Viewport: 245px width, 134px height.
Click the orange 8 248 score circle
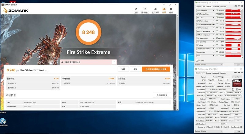(89, 32)
